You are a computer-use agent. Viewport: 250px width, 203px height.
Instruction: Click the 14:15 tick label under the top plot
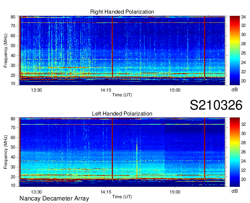106,90
